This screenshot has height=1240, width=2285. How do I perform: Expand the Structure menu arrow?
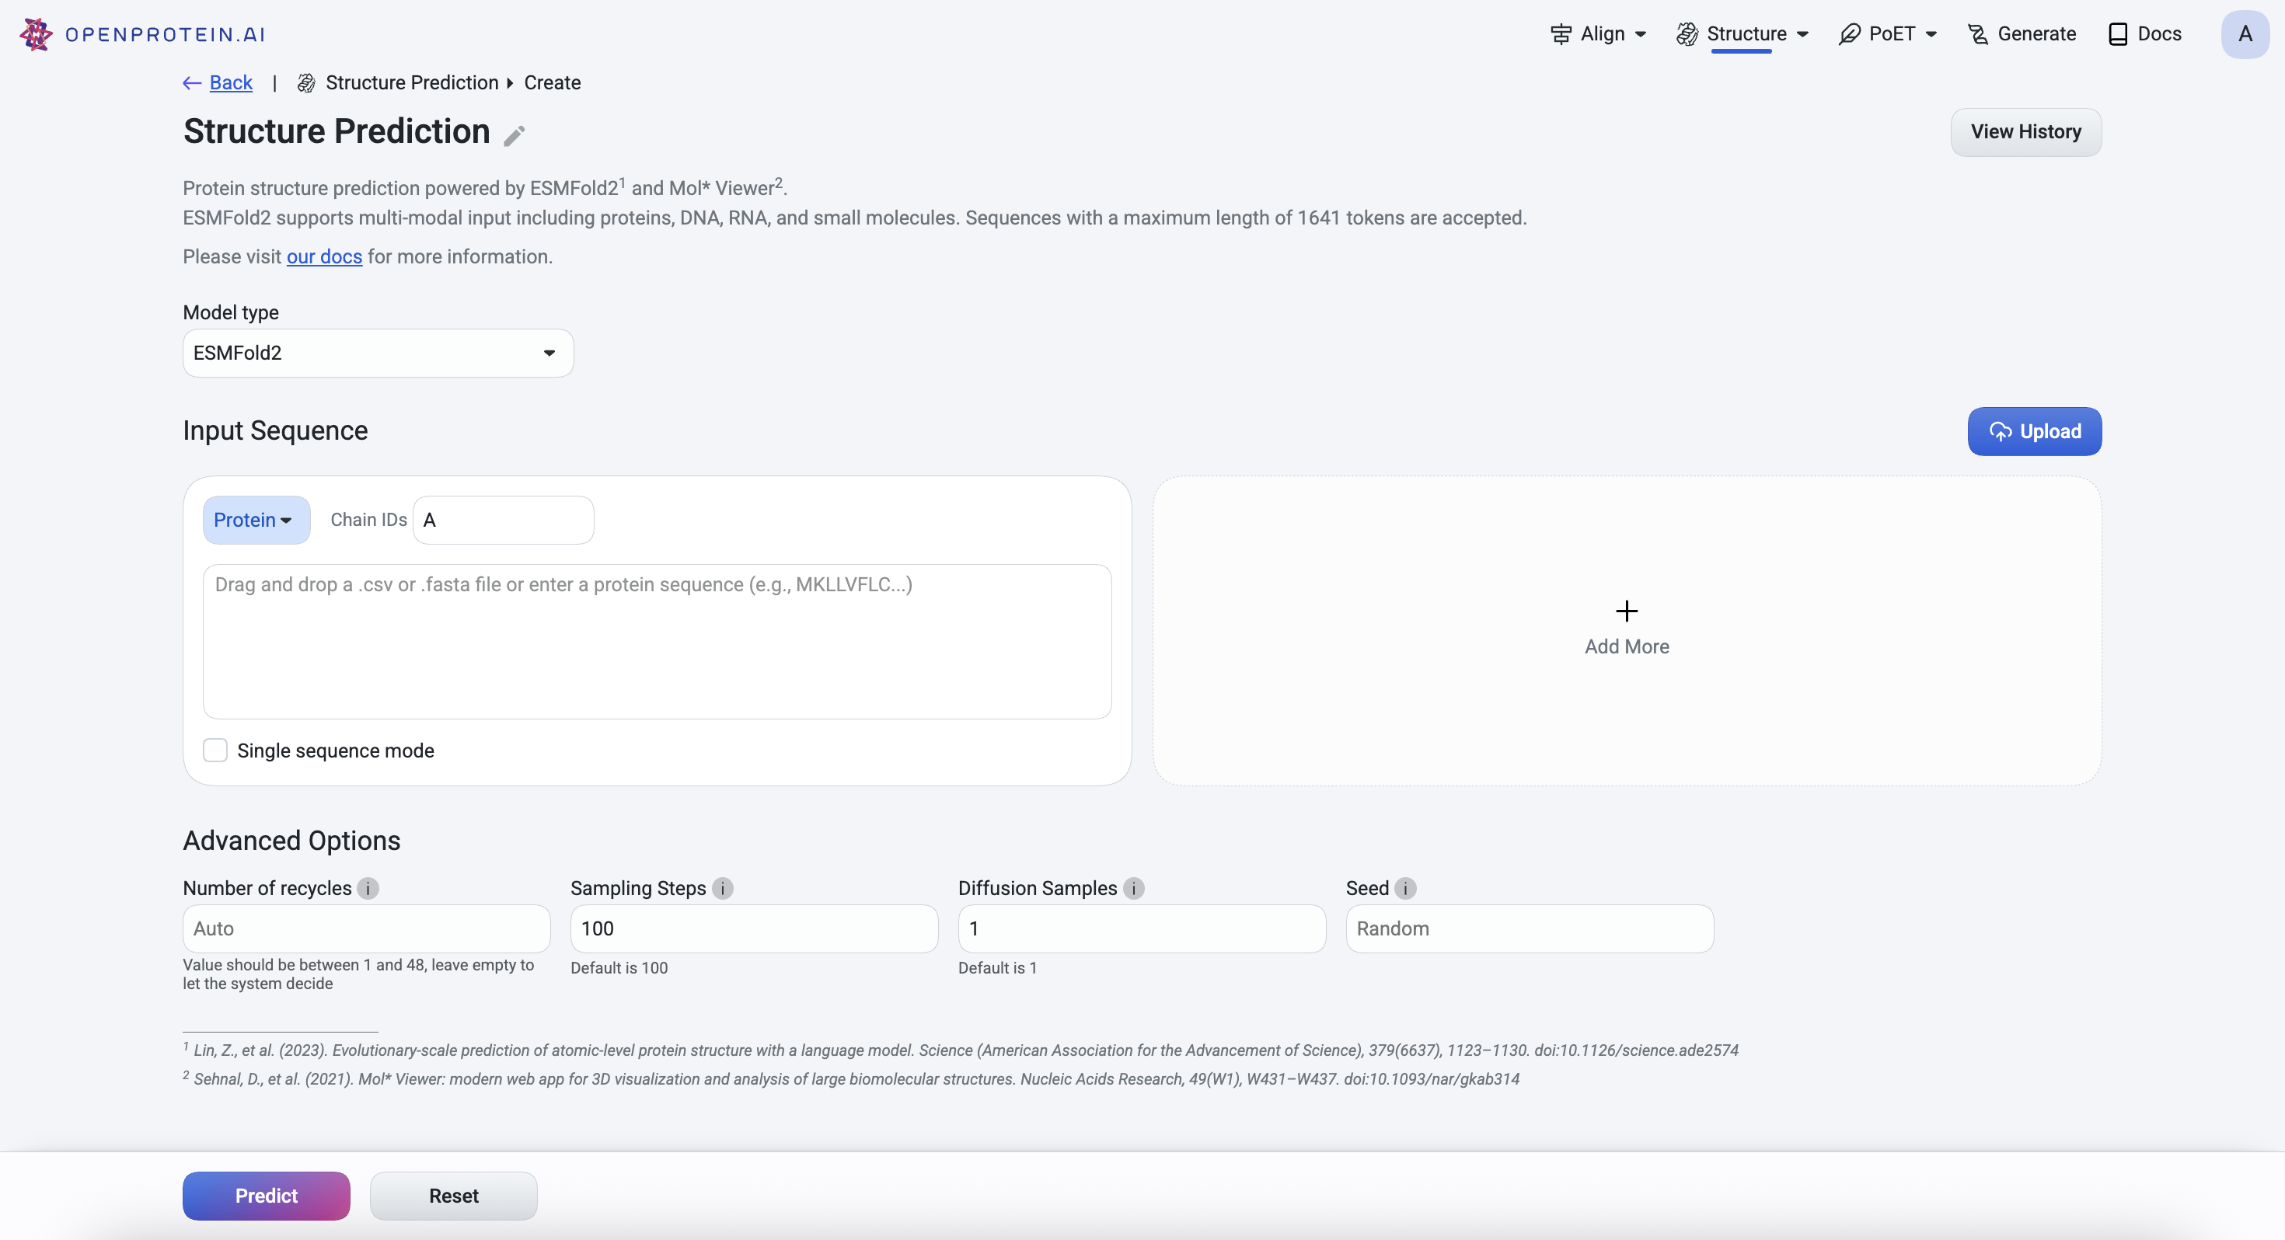click(x=1803, y=35)
